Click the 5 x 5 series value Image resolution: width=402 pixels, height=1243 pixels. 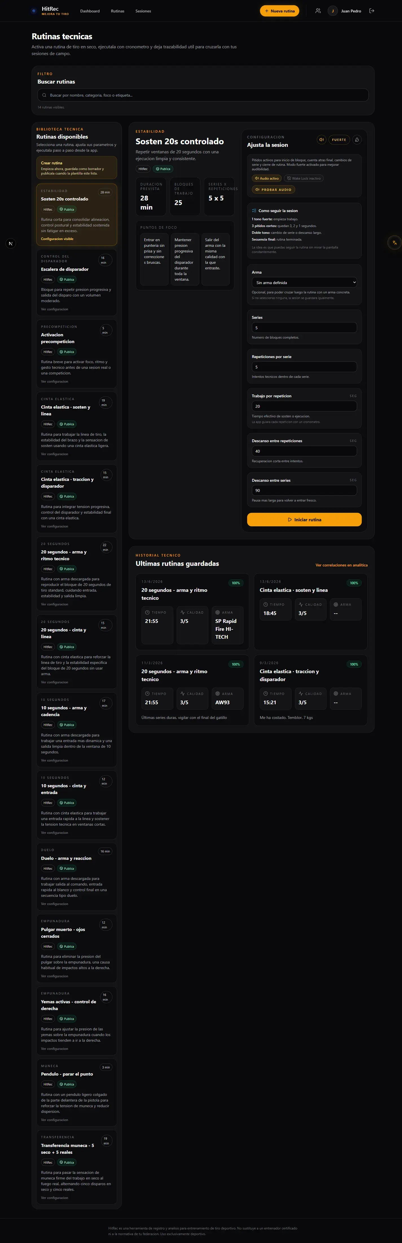[216, 198]
